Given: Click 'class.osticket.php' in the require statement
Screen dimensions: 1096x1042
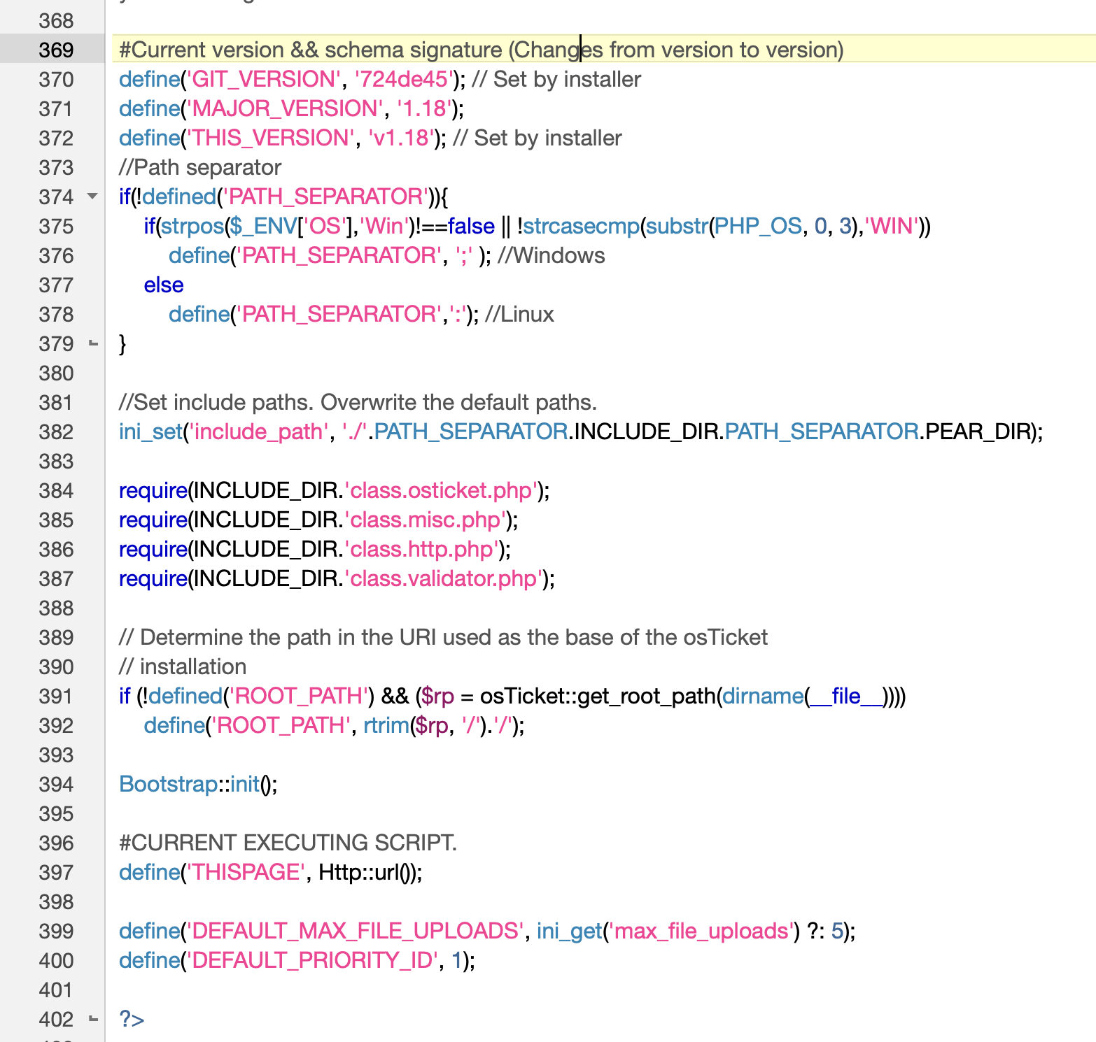Looking at the screenshot, I should point(442,490).
